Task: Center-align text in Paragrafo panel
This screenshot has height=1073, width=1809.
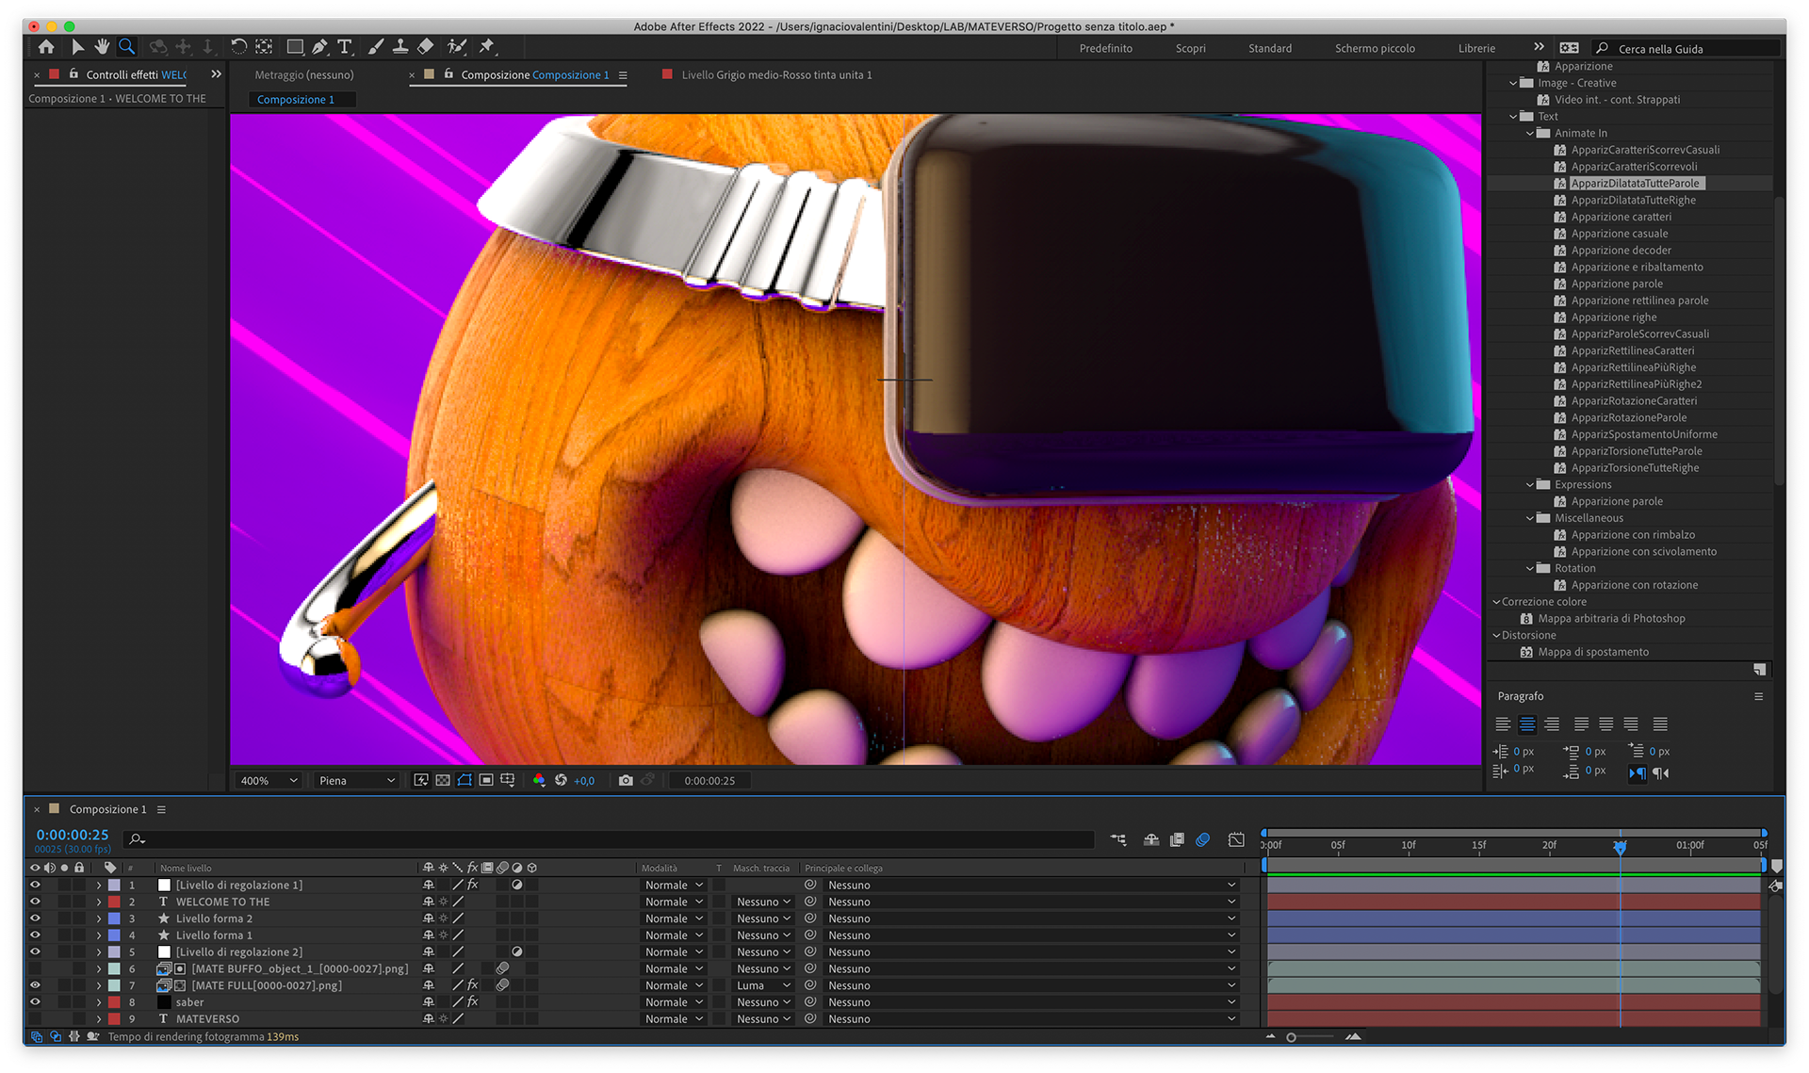Action: click(1526, 723)
